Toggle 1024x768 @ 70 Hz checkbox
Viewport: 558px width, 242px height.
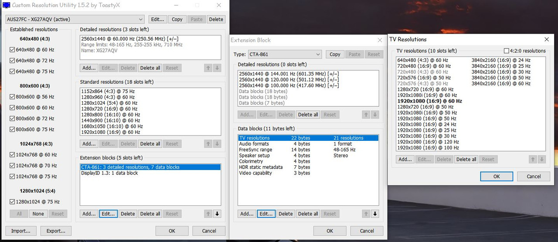point(12,166)
